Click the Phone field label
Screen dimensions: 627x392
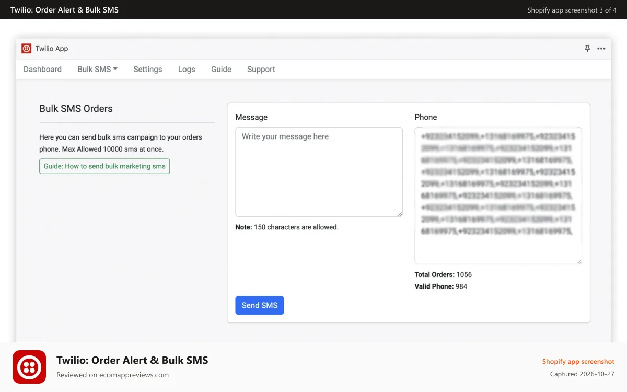426,117
